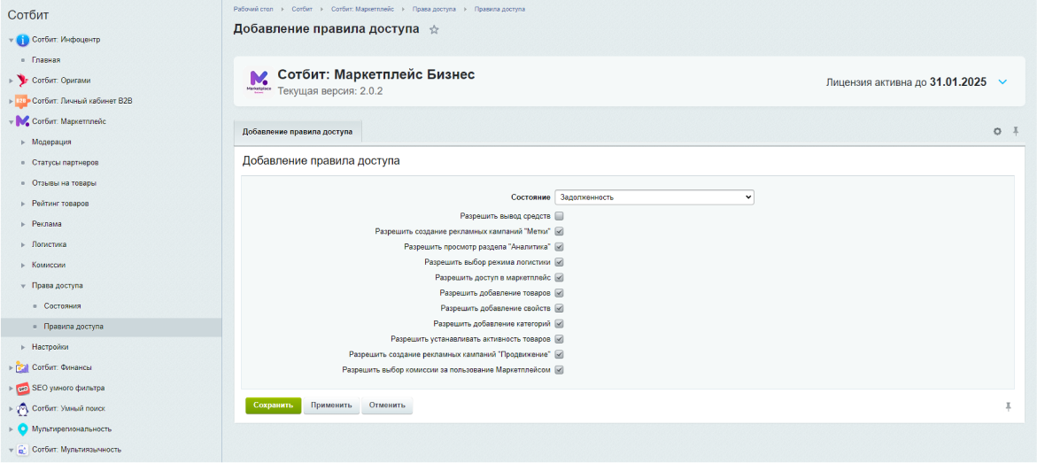Expand the Рейтинг товаров node arrow
The image size is (1037, 463).
pos(23,204)
